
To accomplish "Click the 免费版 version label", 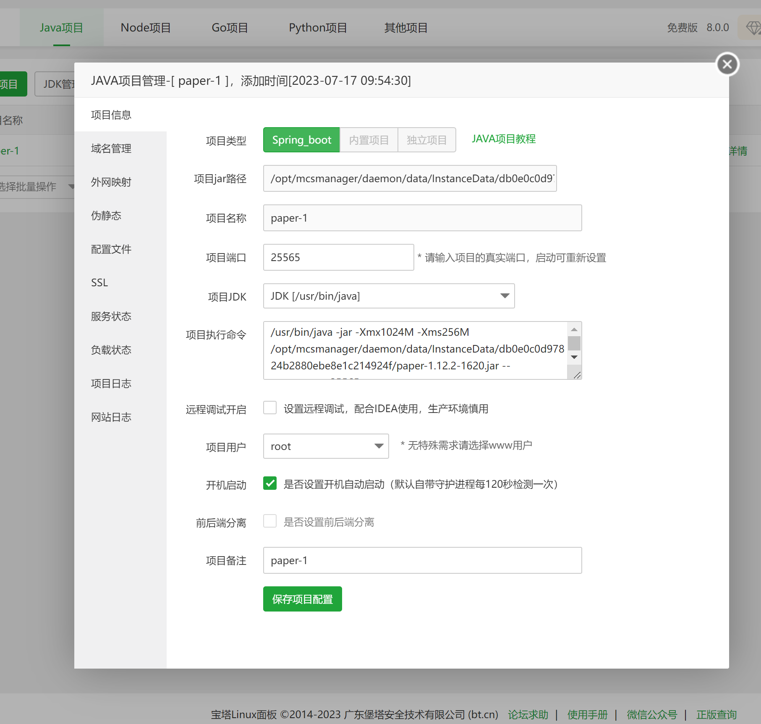I will [x=682, y=28].
